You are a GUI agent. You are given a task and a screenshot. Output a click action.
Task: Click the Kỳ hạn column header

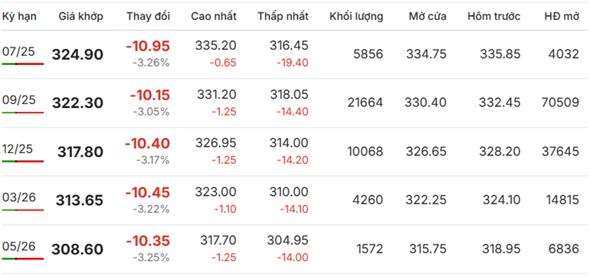click(x=19, y=16)
